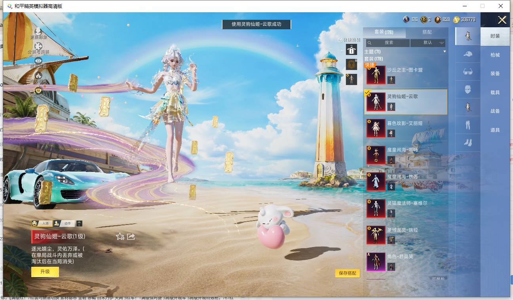Open the 道具 side tab

495,130
